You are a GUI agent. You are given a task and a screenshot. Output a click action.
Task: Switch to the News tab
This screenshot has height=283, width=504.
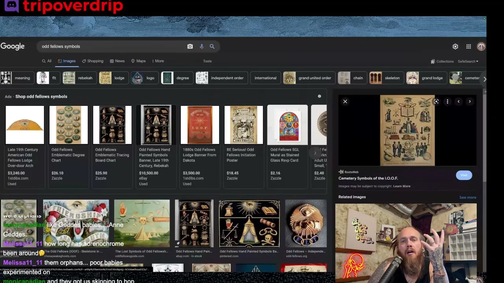point(117,61)
